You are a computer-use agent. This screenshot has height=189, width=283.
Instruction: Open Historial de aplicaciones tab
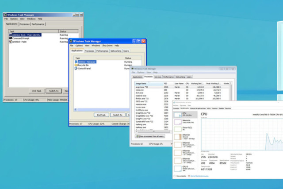(x=198, y=108)
